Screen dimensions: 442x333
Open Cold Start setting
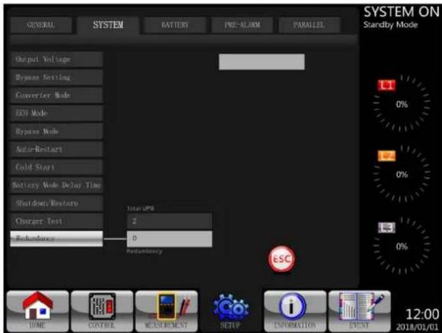point(56,167)
